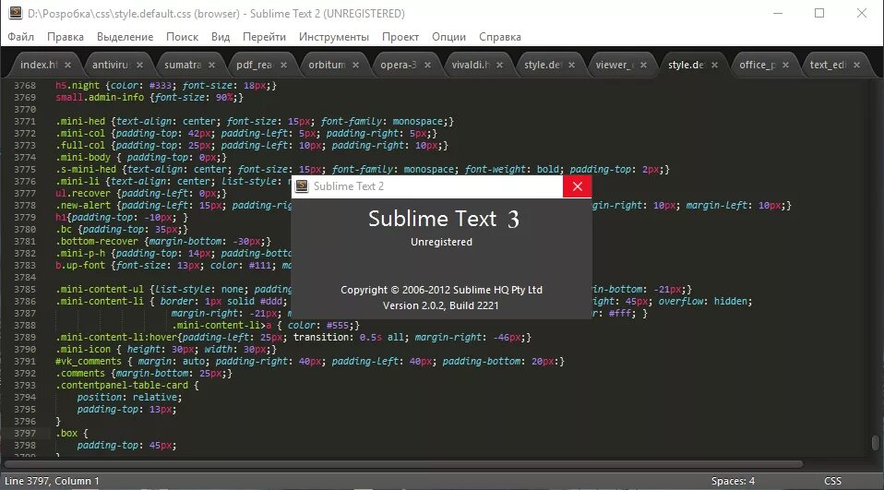The height and width of the screenshot is (490, 884).
Task: Click line number 3791 in the gutter
Action: tap(25, 362)
